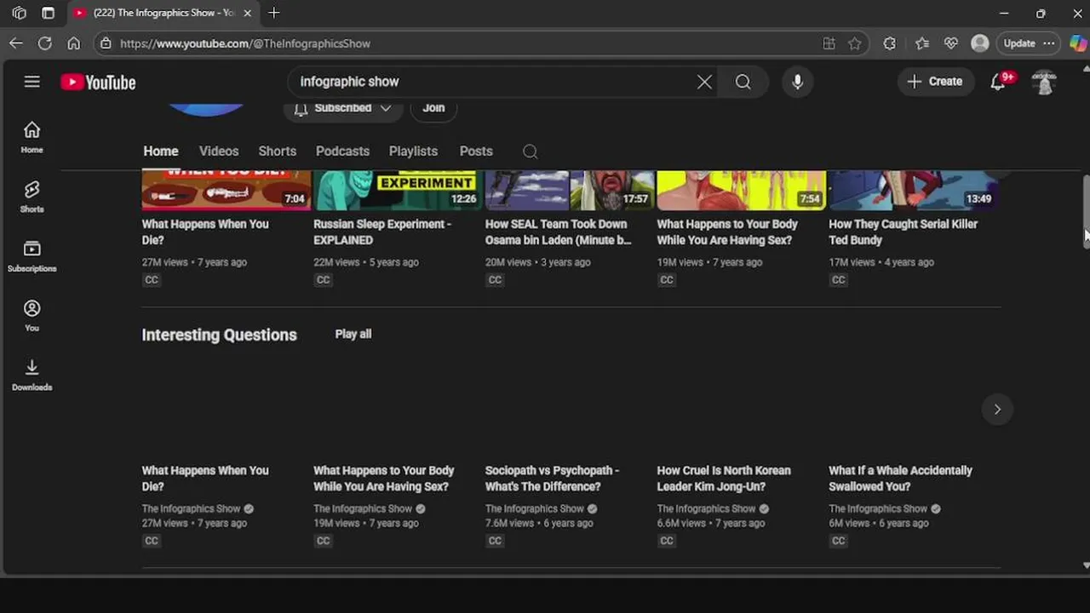Close The Infographics Show browser tab

pos(247,14)
